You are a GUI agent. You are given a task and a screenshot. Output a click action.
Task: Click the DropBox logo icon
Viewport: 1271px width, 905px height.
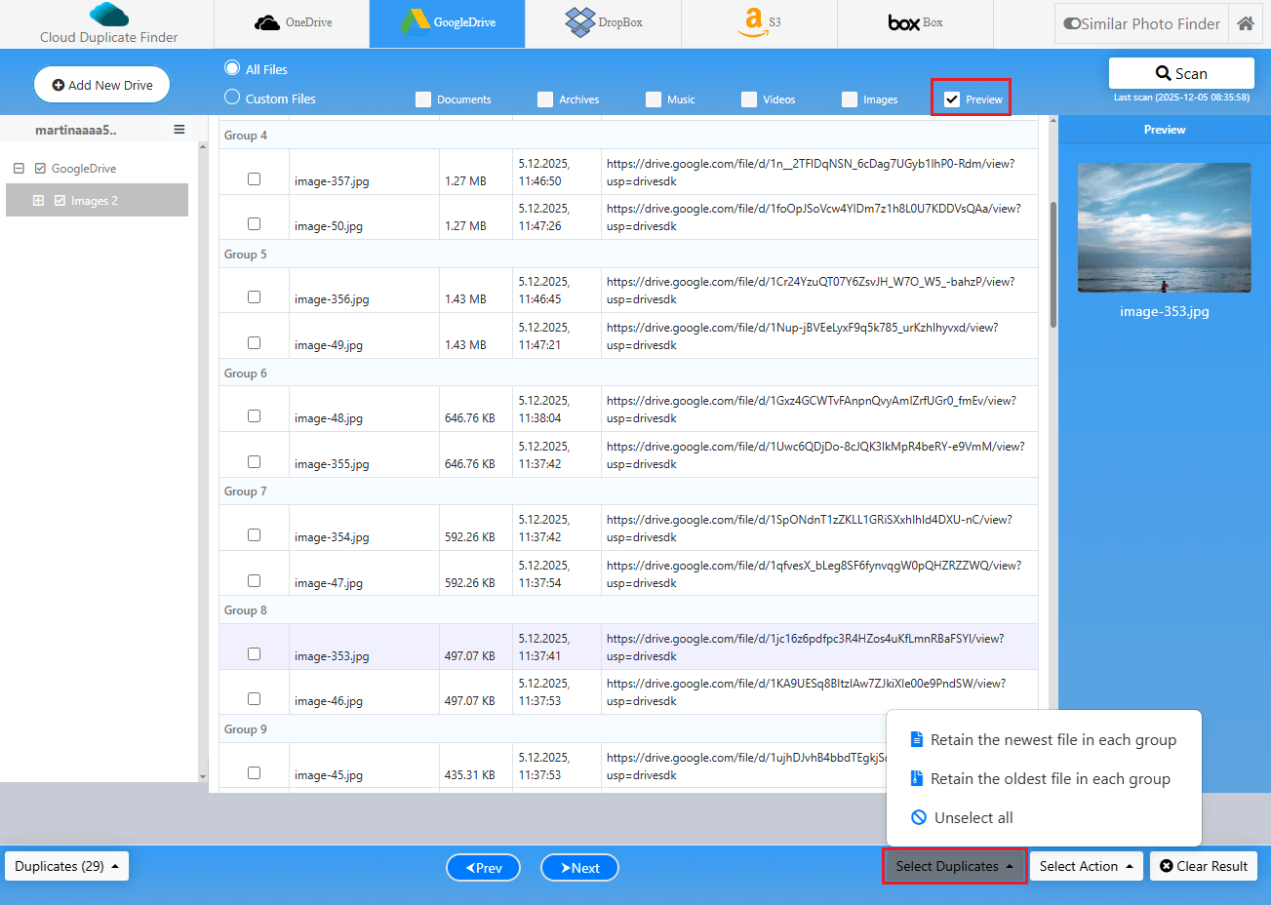pyautogui.click(x=580, y=21)
